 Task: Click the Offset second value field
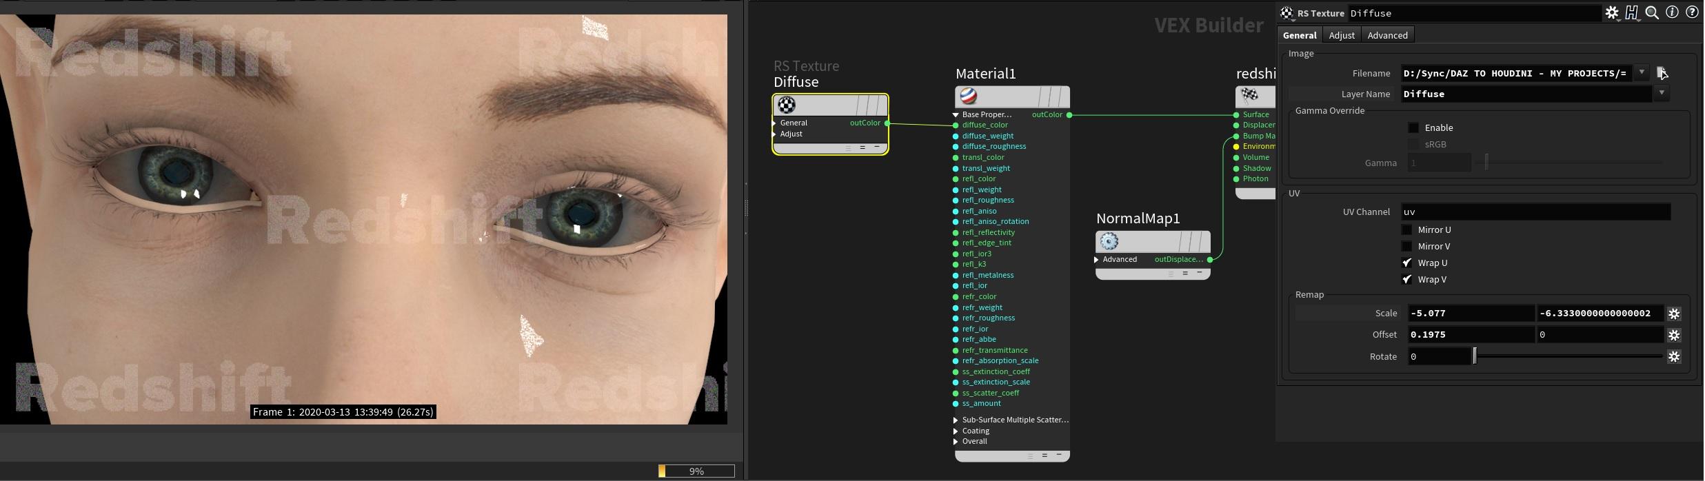[1600, 335]
